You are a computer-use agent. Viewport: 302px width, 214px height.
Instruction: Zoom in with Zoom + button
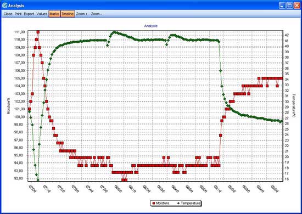tap(82, 14)
